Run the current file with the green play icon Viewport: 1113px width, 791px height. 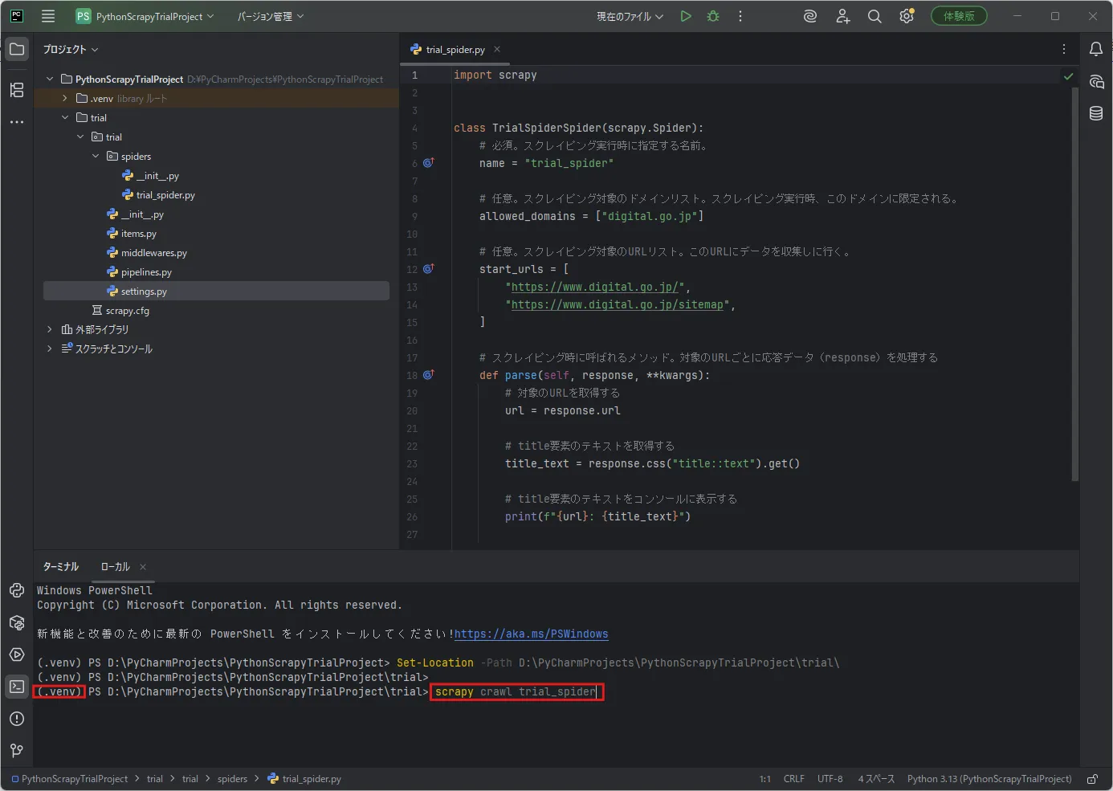point(686,16)
